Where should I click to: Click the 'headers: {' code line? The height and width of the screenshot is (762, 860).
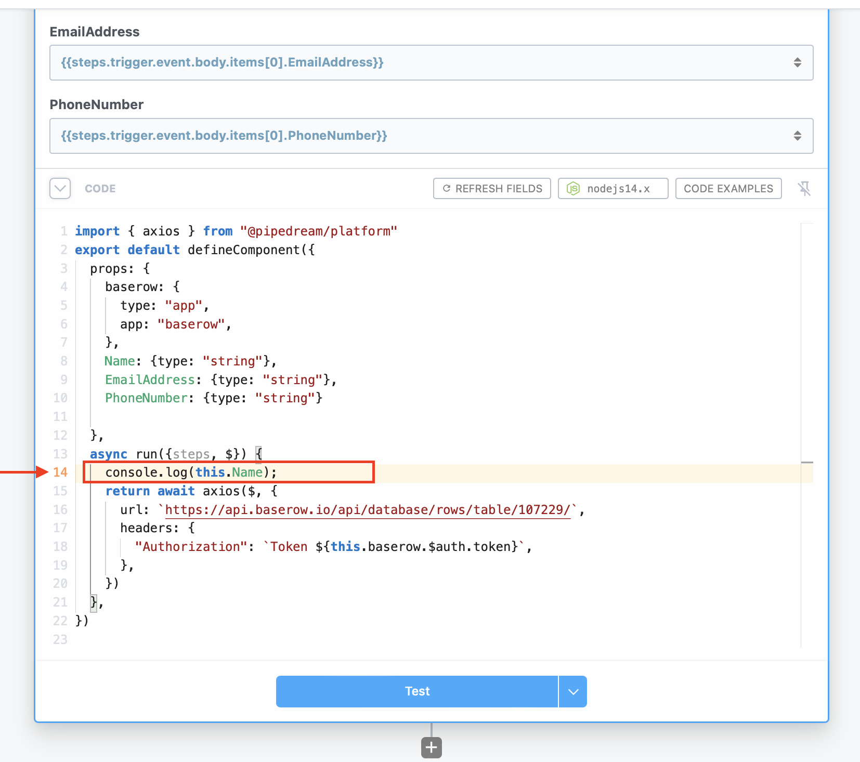[158, 528]
